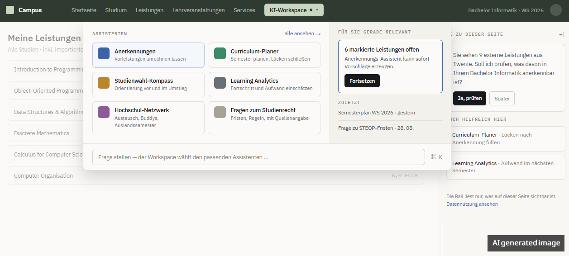The height and width of the screenshot is (256, 569).
Task: Click the purple Hochschul-Netzwerk assistant icon
Action: coord(104,112)
